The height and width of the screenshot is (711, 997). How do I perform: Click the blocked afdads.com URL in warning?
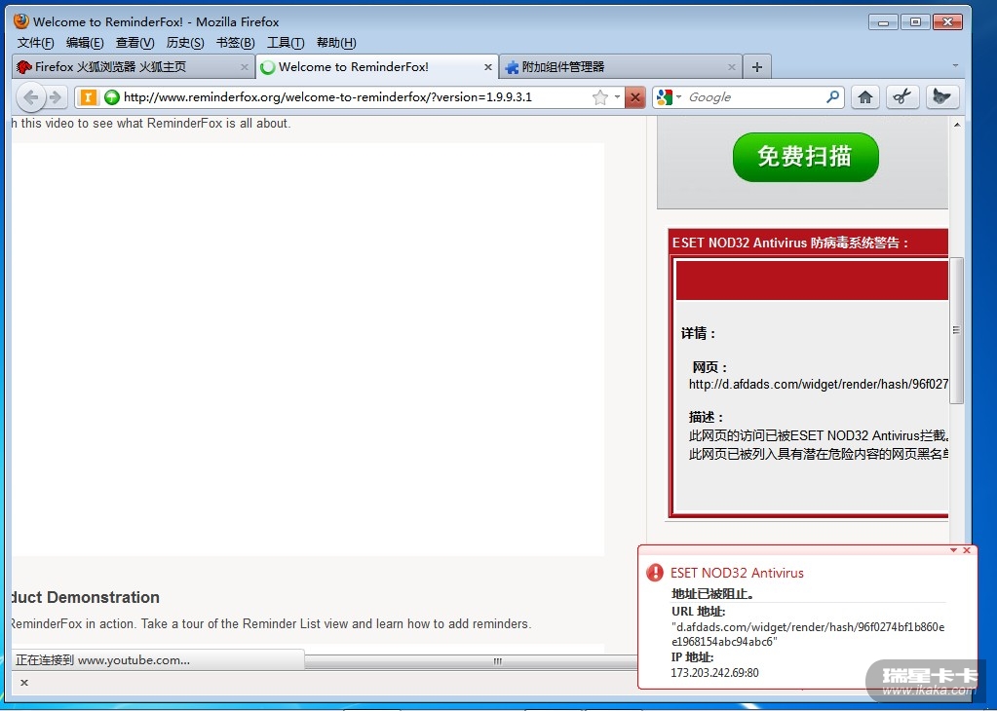819,384
